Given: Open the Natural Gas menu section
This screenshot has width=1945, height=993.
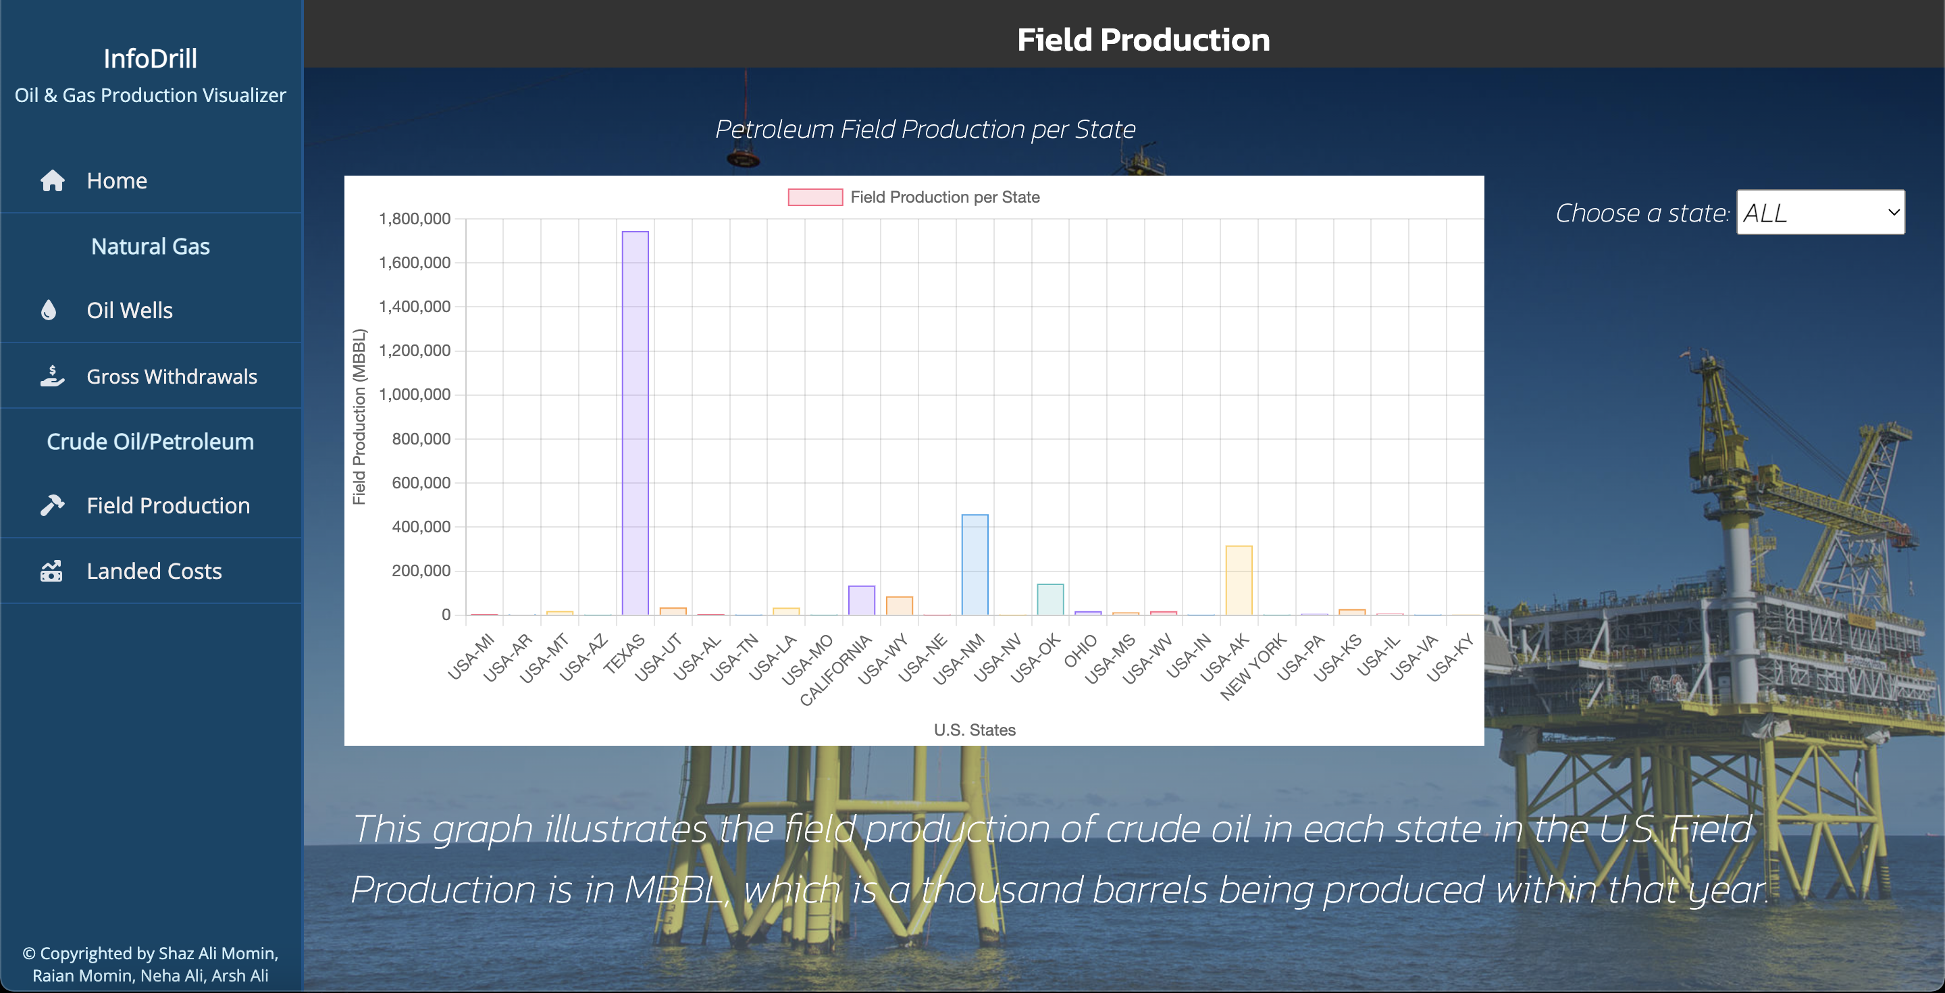Looking at the screenshot, I should (150, 246).
